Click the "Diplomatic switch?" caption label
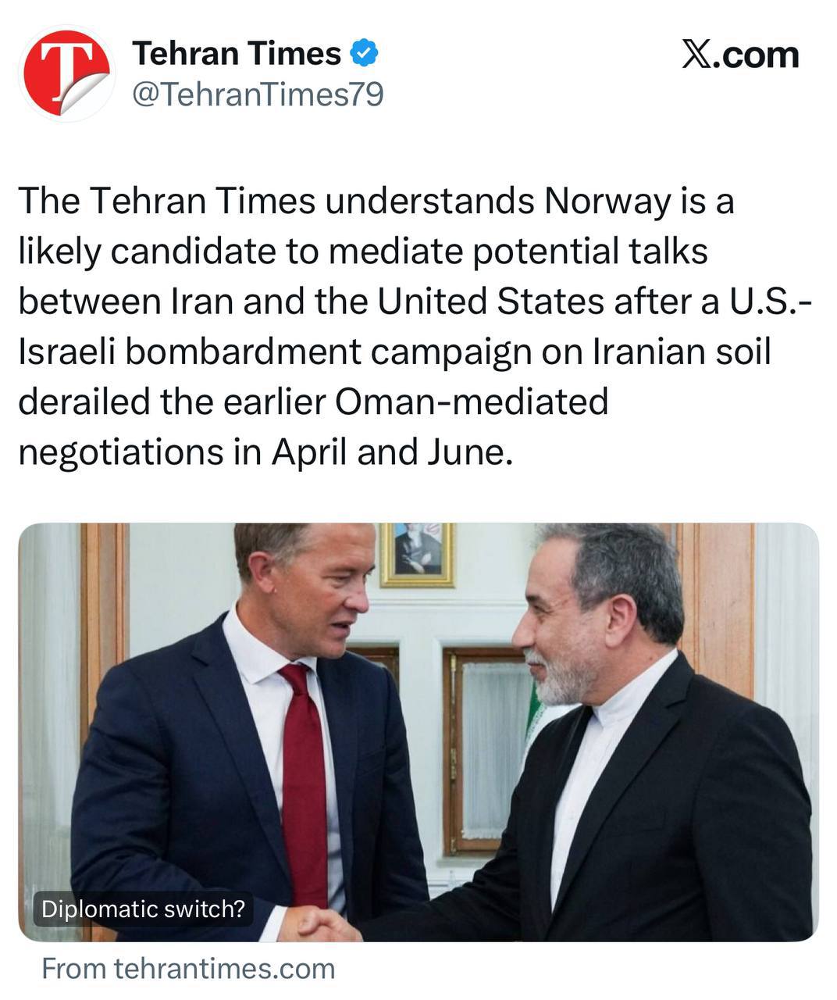Image resolution: width=837 pixels, height=1000 pixels. (x=143, y=909)
